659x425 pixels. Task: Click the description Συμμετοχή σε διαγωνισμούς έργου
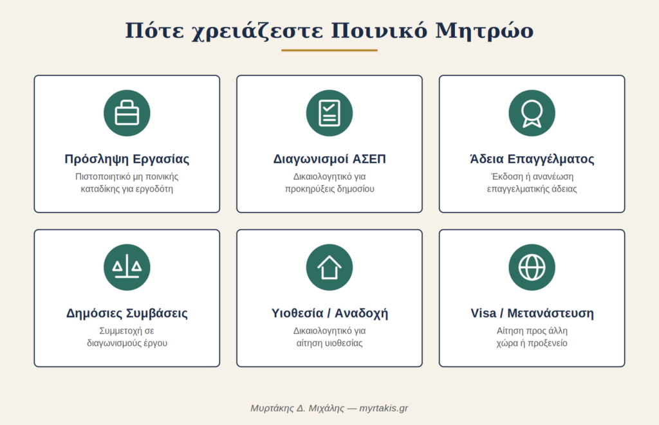pyautogui.click(x=127, y=337)
